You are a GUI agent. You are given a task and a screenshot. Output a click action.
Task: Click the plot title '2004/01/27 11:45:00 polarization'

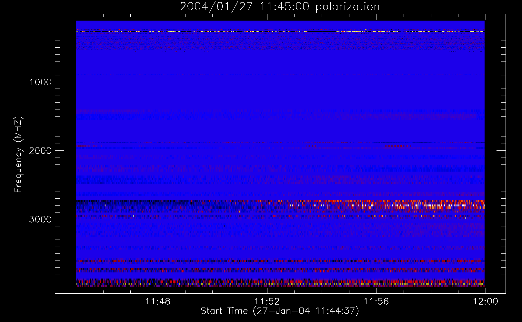tap(280, 7)
